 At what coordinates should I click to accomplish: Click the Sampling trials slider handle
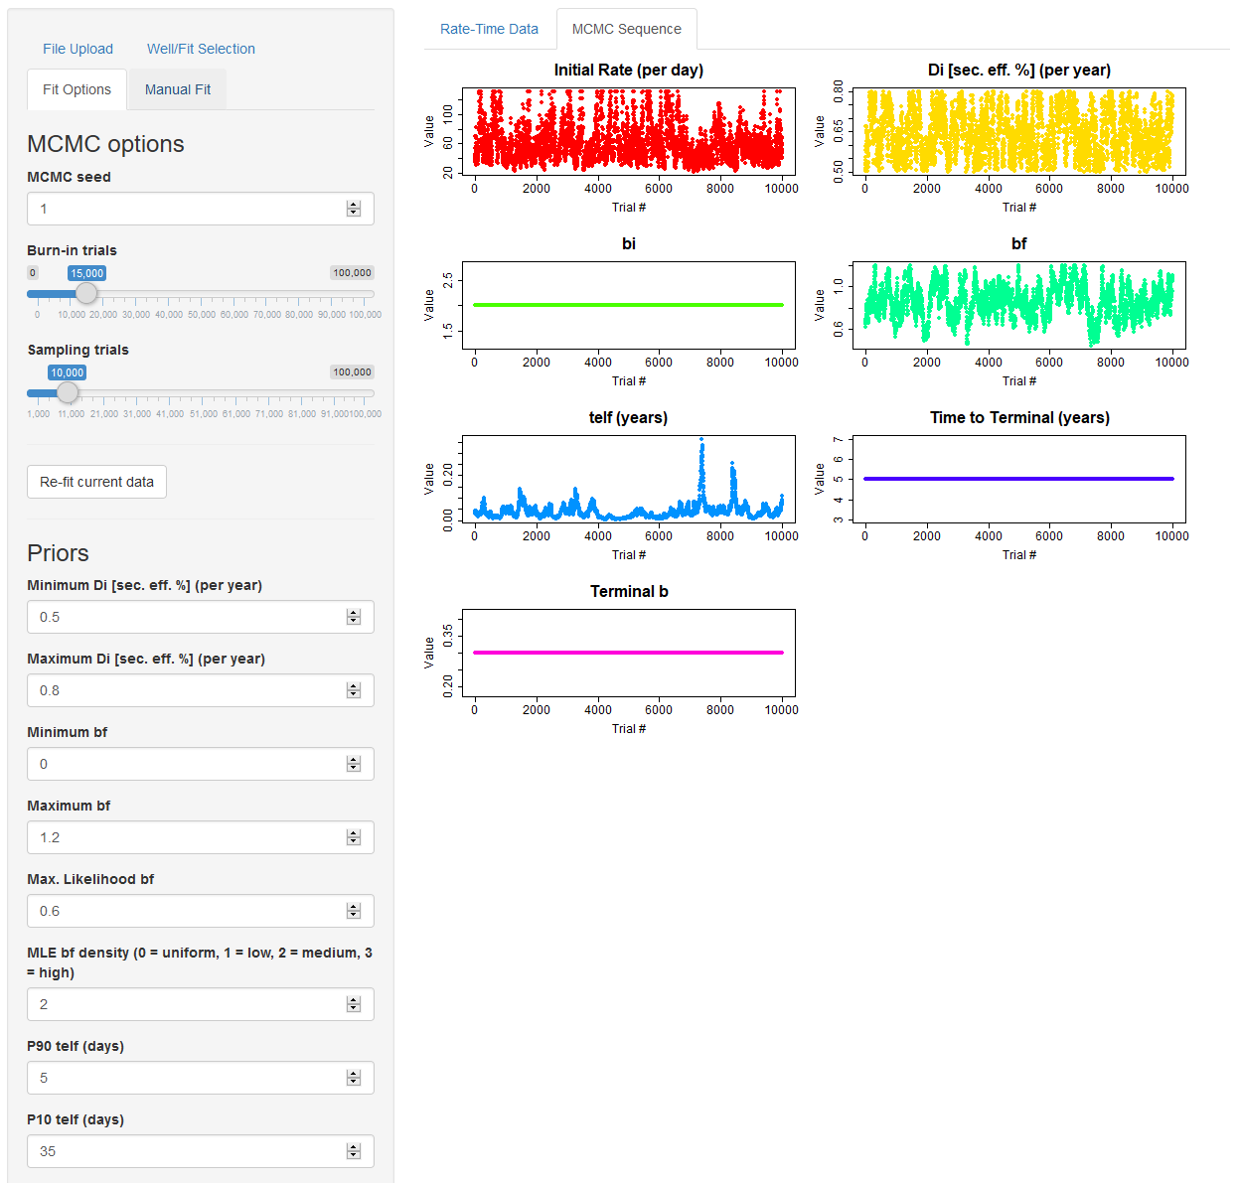point(68,392)
